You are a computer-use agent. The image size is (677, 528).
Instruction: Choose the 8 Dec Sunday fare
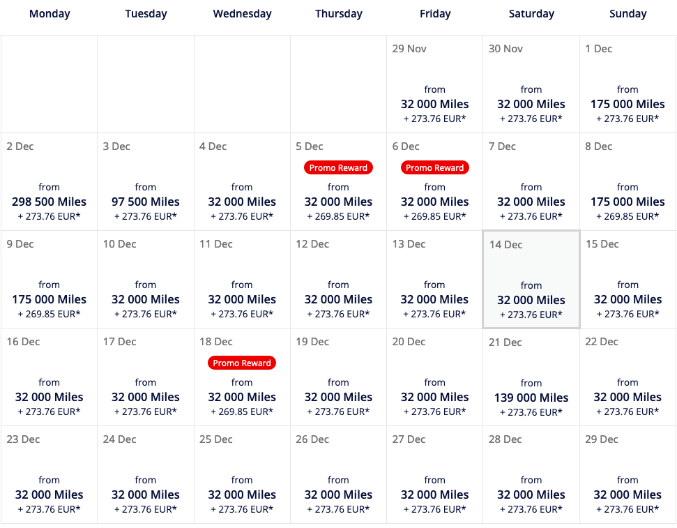[627, 182]
